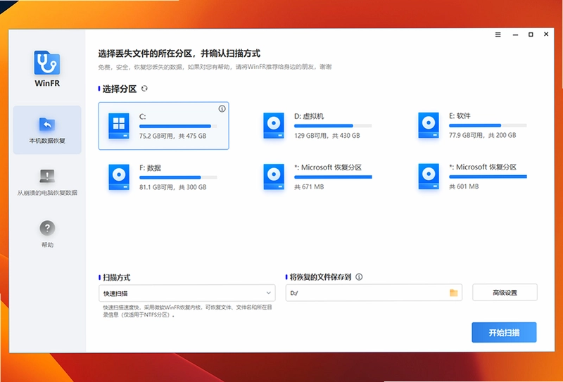Click the 共 671 MB label
Screen dimensions: 563x382
point(309,186)
